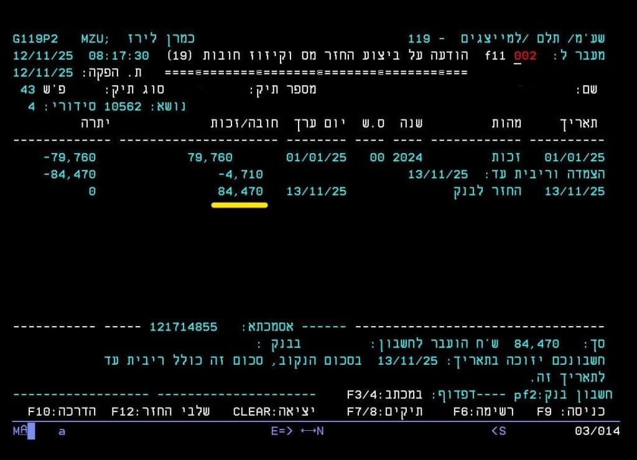Click the MA cursor indicator in status bar
Image resolution: width=637 pixels, height=460 pixels.
pos(21,431)
